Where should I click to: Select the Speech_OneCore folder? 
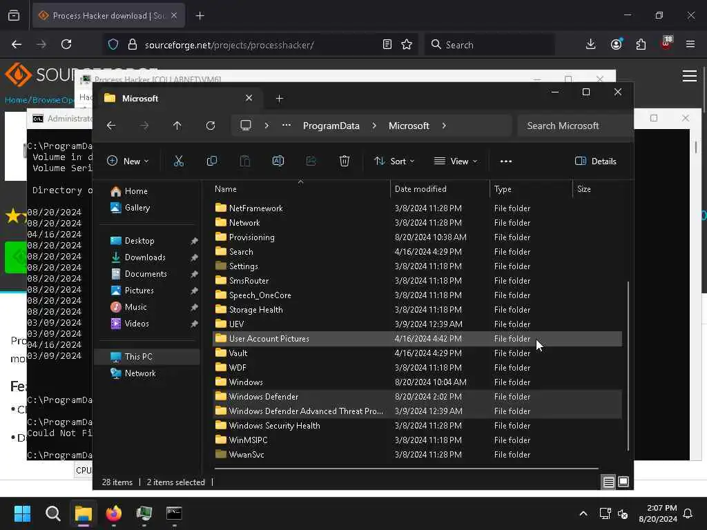coord(417,295)
